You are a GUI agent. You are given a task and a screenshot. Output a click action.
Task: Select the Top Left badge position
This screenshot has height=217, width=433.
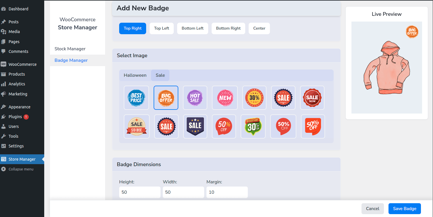click(x=161, y=28)
